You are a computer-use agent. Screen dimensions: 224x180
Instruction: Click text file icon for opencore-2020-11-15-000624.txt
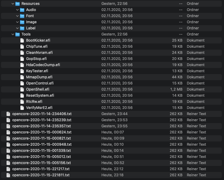click(x=8, y=132)
